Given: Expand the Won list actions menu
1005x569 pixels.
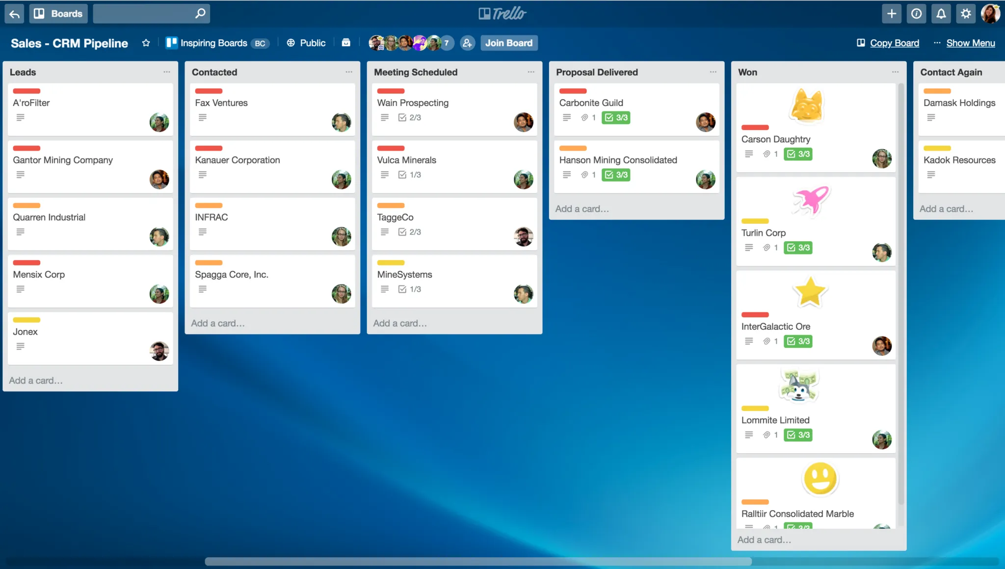Looking at the screenshot, I should click(x=895, y=72).
